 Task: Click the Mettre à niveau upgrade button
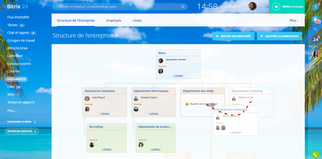click(x=287, y=7)
